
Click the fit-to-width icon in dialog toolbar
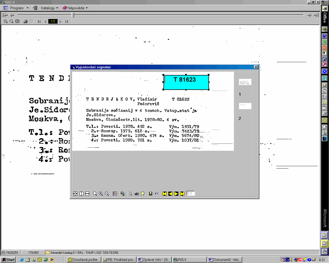click(x=87, y=194)
